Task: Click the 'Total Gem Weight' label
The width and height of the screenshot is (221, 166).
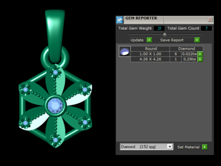Action: [135, 28]
